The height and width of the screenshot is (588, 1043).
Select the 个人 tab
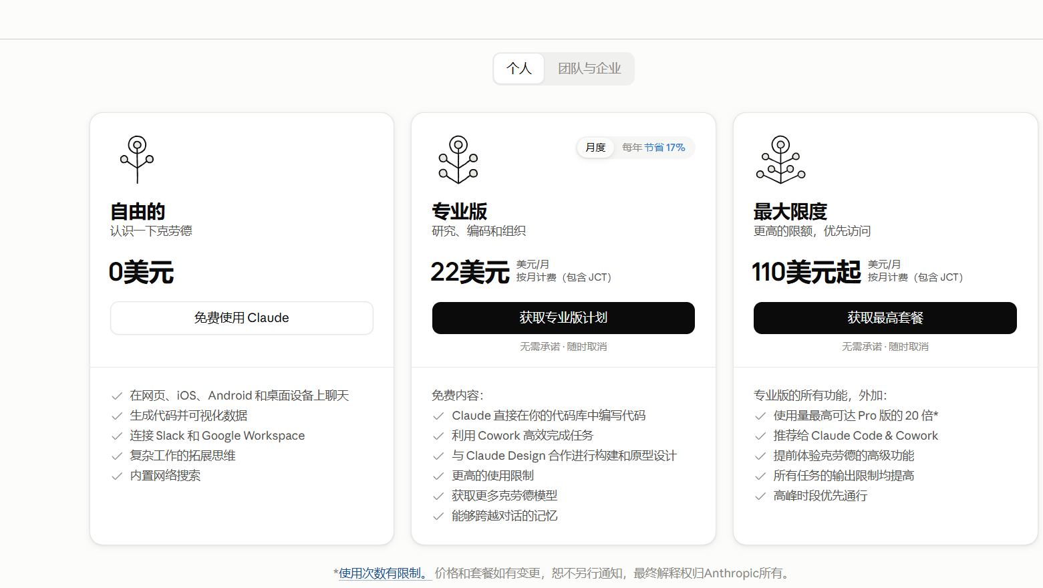[x=519, y=69]
